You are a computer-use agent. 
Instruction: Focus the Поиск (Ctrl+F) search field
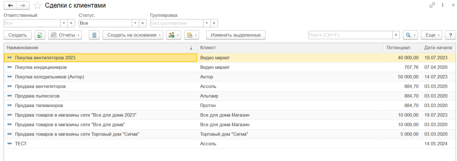350,35
